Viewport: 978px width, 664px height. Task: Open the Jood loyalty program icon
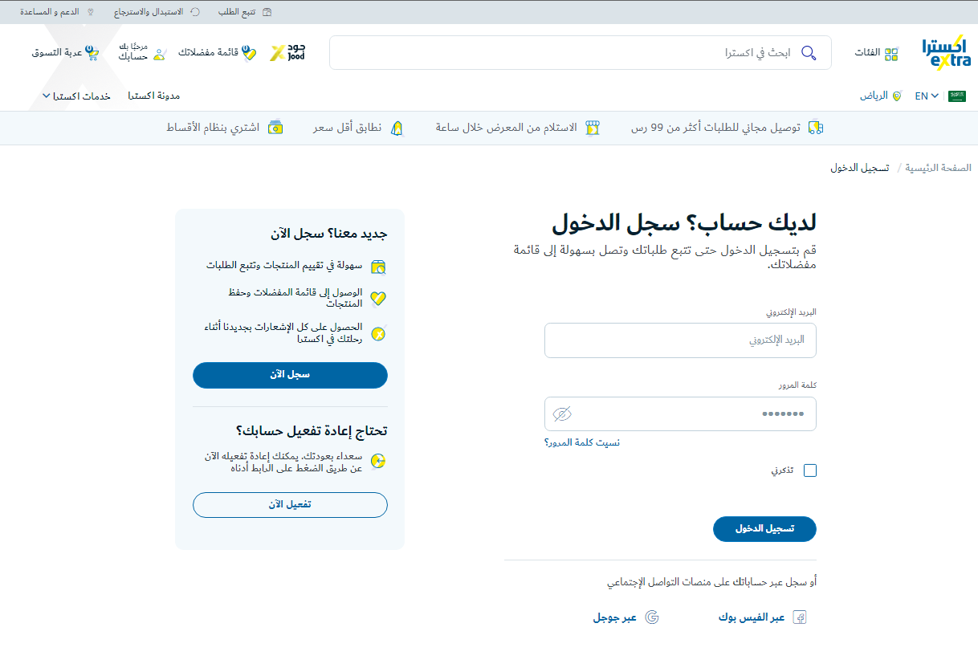(x=287, y=52)
